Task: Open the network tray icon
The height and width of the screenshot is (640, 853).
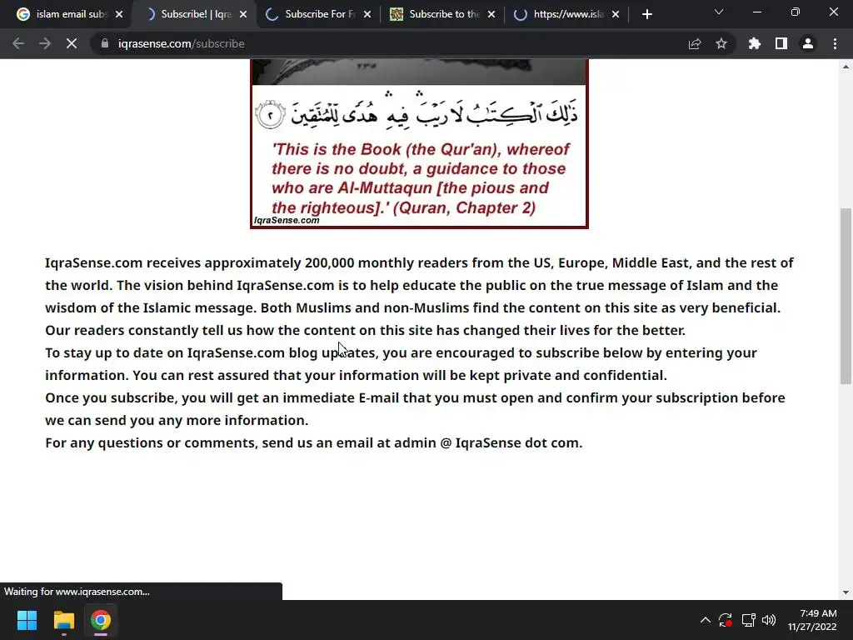Action: 748,620
